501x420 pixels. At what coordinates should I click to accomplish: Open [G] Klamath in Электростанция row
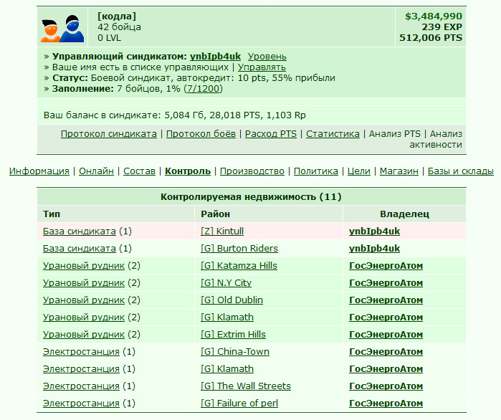(x=227, y=369)
